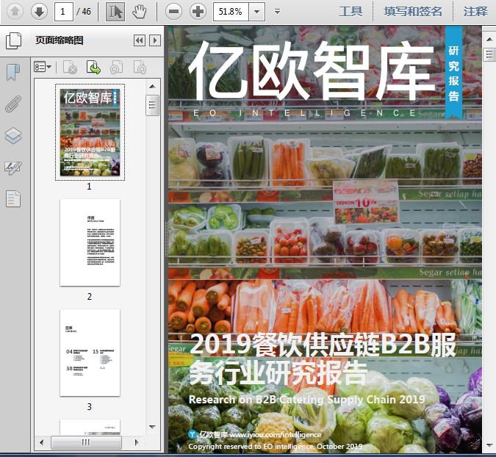Click the 51.8% zoom value field

click(x=231, y=12)
